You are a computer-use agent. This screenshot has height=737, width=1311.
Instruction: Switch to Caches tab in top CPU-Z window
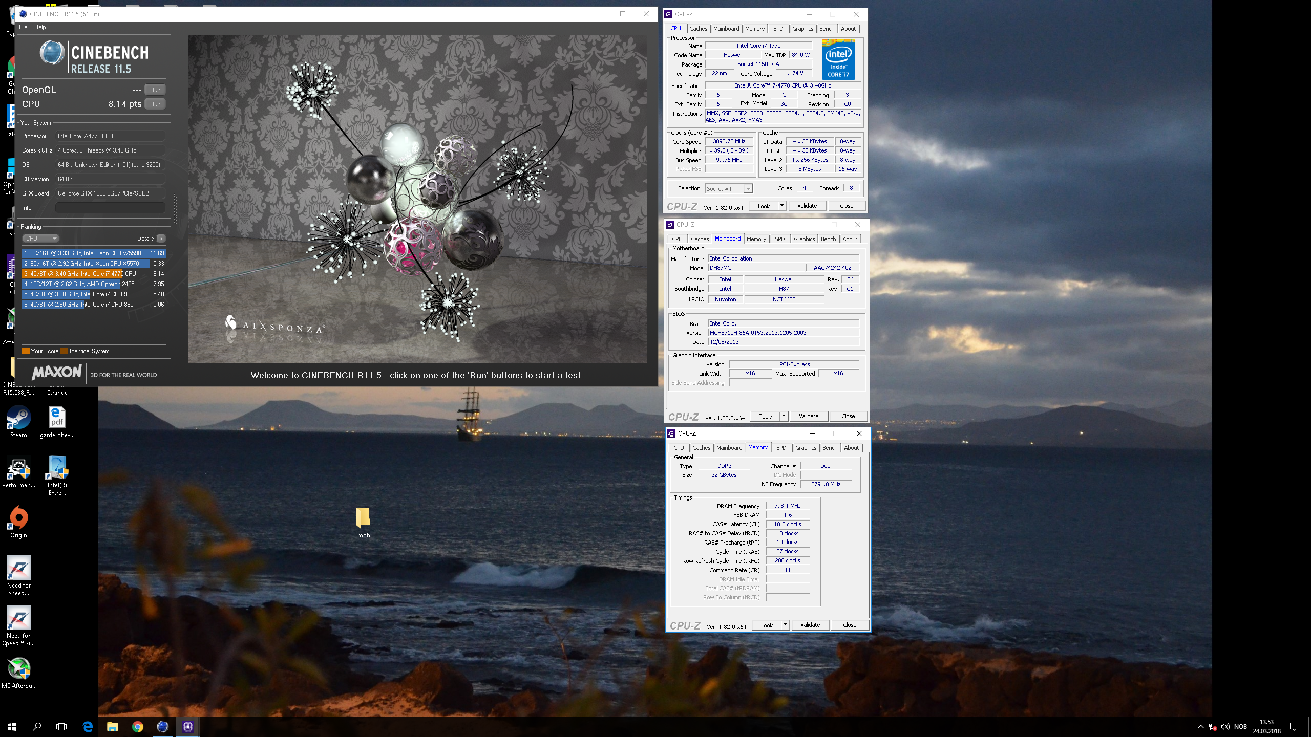(698, 29)
